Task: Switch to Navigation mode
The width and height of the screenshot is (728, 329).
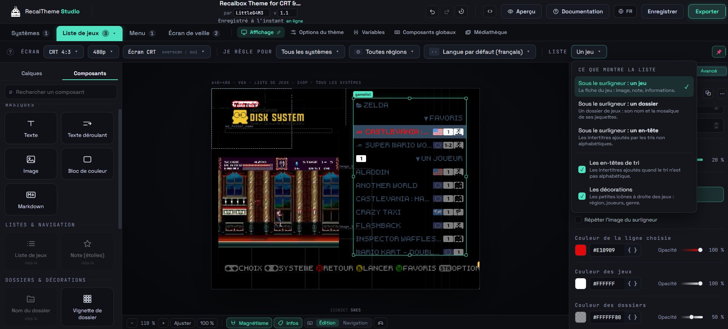Action: [355, 323]
